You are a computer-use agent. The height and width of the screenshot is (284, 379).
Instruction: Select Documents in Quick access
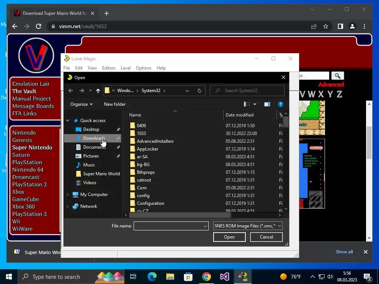coord(94,147)
